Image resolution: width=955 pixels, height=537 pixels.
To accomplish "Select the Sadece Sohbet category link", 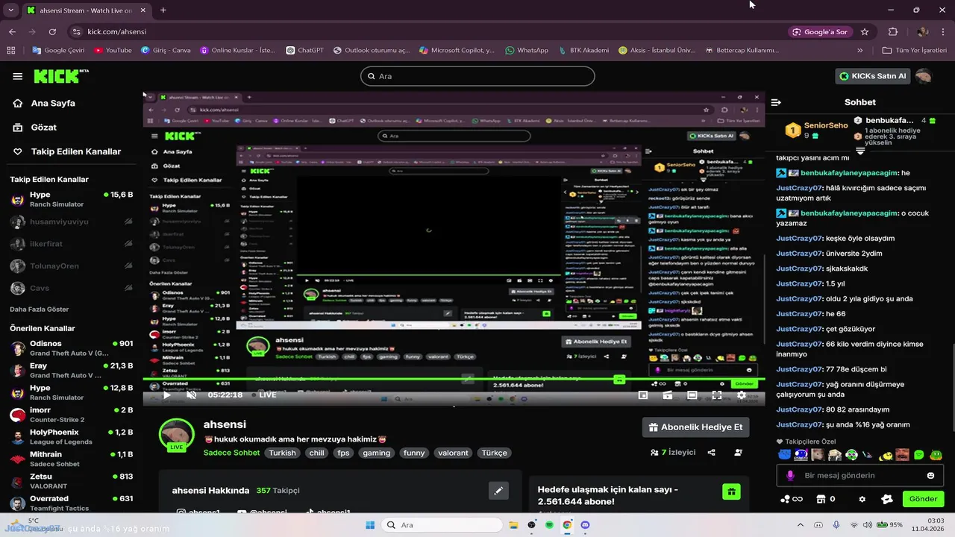I will click(x=231, y=453).
